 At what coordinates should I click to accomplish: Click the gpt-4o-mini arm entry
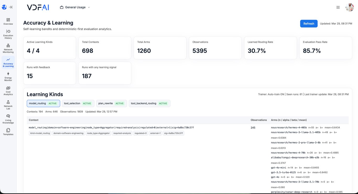(295, 168)
